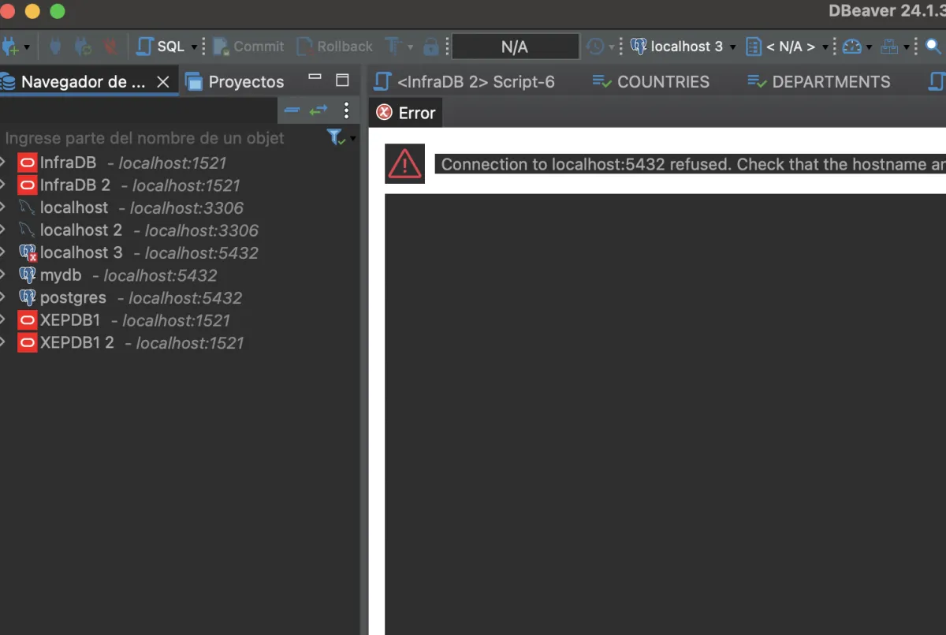
Task: Click the dashboard gauge icon
Action: pos(852,47)
